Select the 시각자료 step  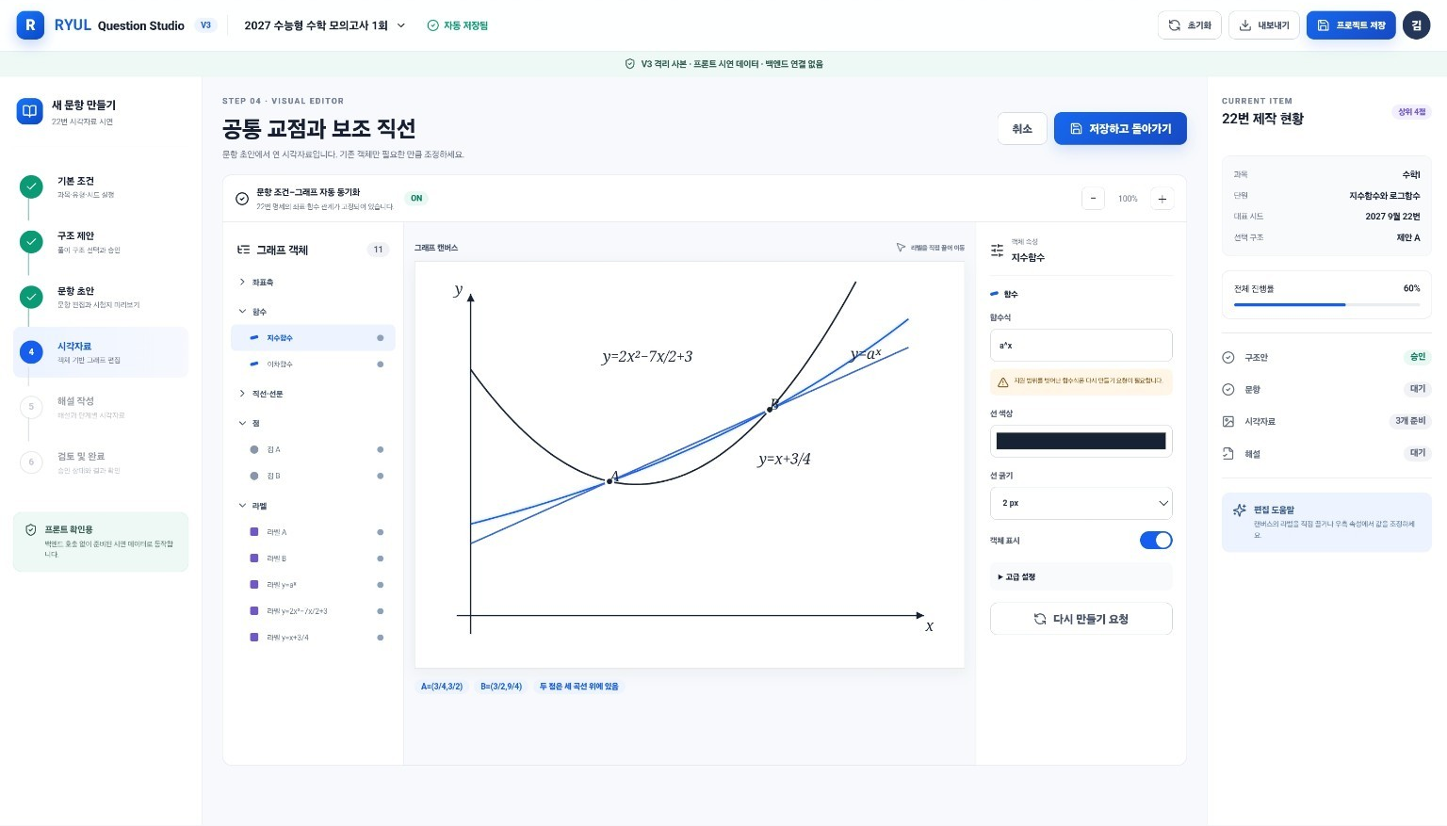(101, 352)
